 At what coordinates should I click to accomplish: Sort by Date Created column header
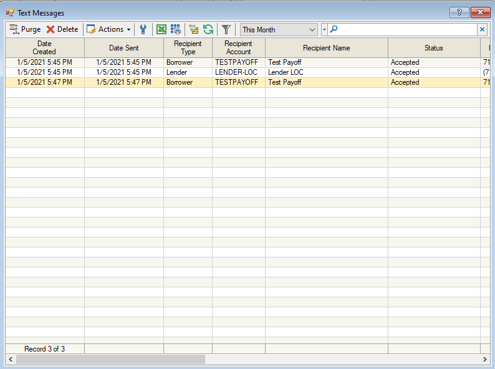(44, 47)
